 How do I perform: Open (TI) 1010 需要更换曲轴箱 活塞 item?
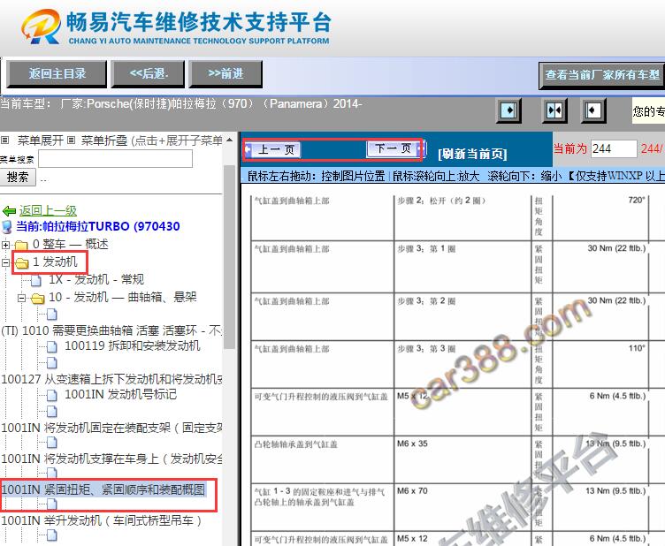point(111,330)
